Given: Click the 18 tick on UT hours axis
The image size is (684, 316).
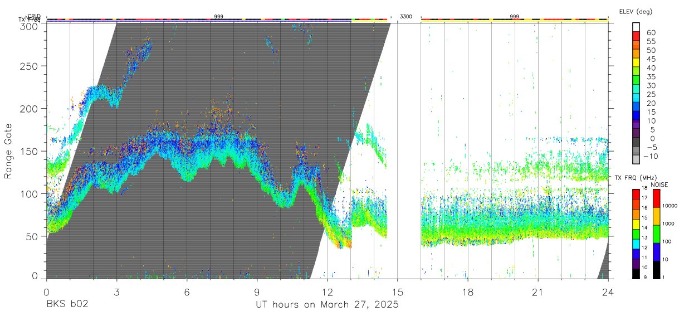Looking at the screenshot, I should (468, 291).
